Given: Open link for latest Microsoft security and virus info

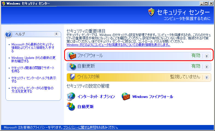Looking at the screenshot, I should pos(32,46).
